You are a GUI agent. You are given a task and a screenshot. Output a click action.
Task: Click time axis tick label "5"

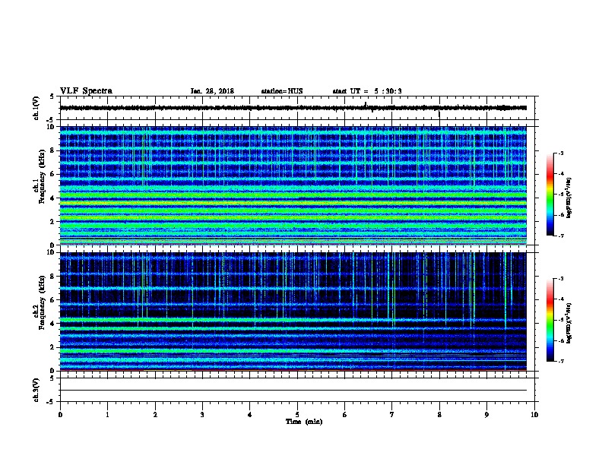(x=297, y=414)
